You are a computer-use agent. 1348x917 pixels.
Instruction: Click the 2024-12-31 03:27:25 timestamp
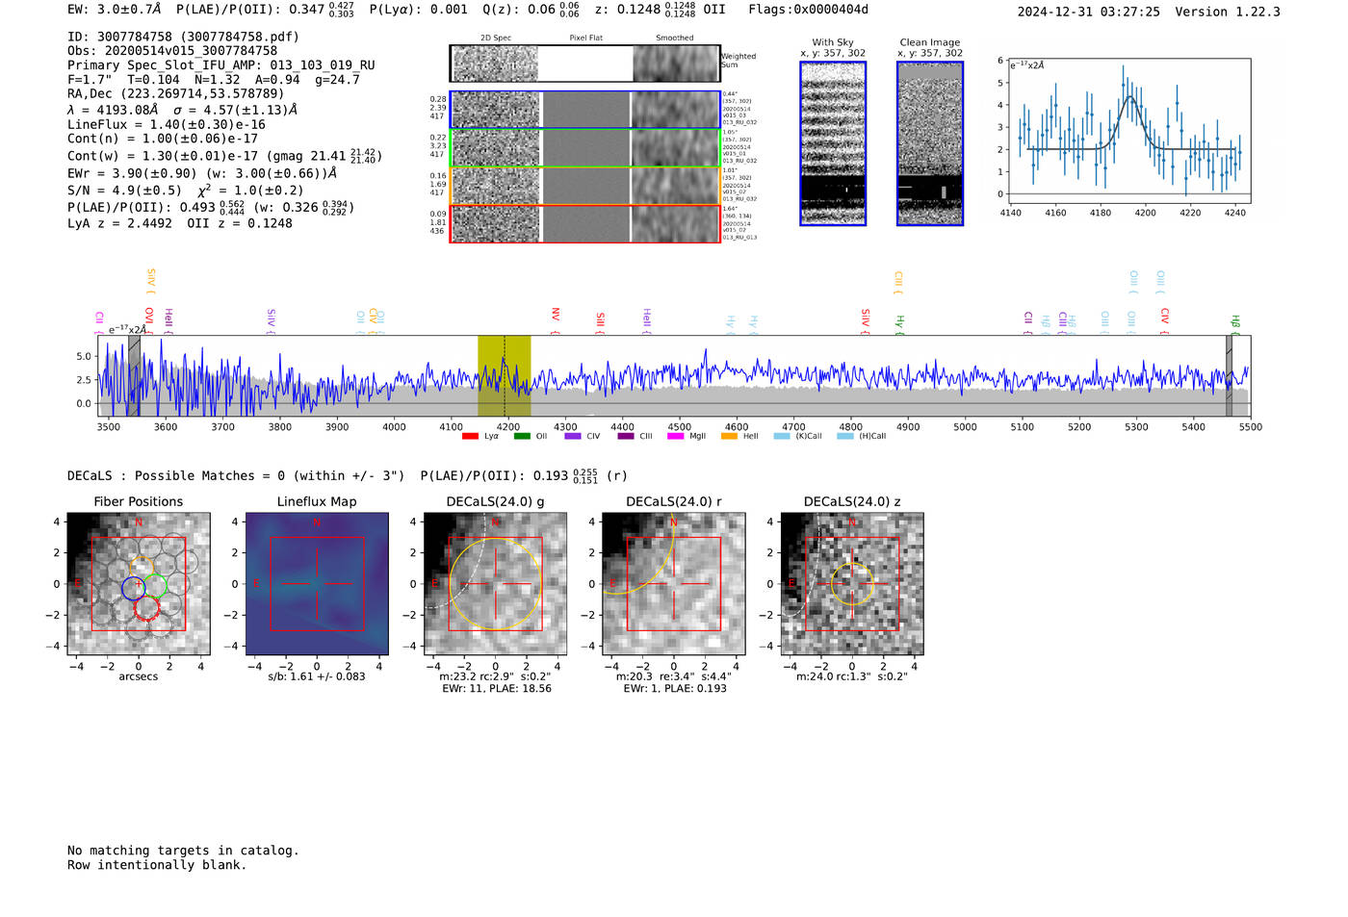pos(1089,12)
